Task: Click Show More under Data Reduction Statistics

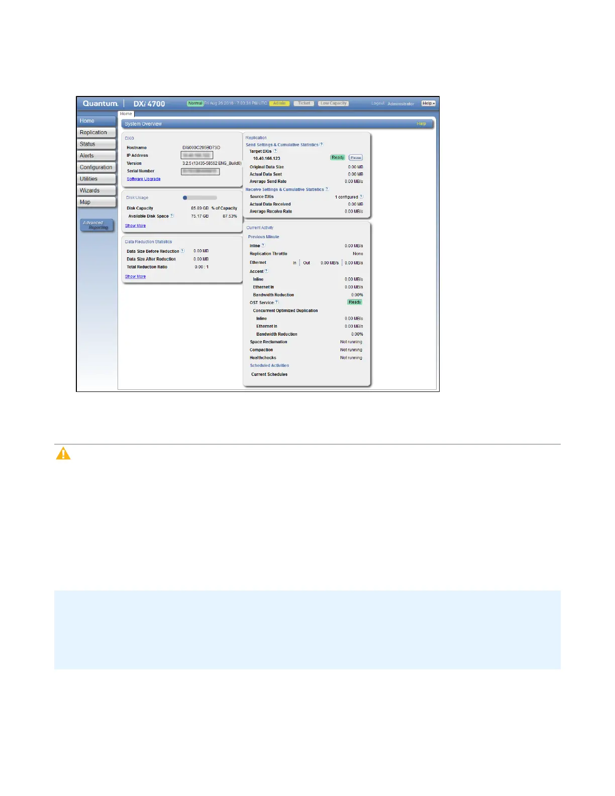Action: click(x=136, y=276)
